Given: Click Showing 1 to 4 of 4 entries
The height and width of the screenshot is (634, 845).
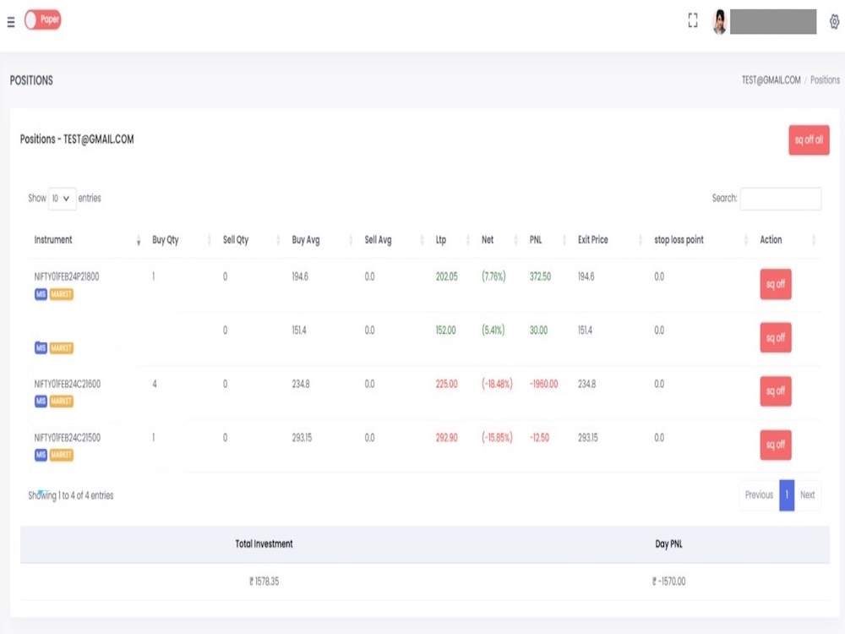Looking at the screenshot, I should coord(71,495).
